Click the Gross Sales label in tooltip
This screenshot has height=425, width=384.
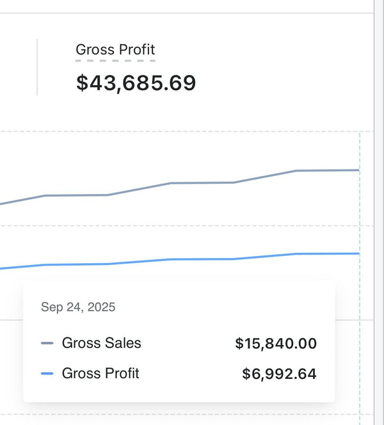click(101, 343)
